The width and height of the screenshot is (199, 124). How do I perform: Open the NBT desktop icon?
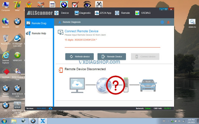[17, 23]
